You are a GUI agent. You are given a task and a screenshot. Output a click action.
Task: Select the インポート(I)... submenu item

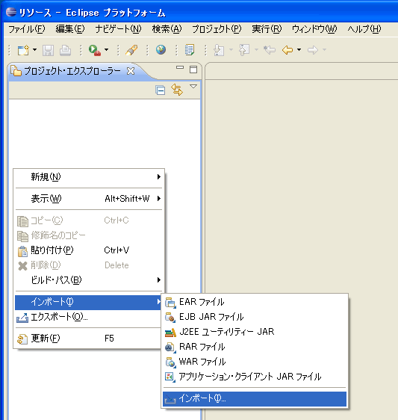tap(255, 399)
